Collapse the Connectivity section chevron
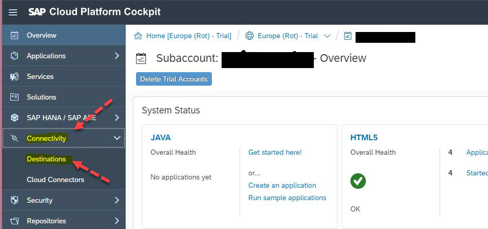488x229 pixels. click(117, 138)
